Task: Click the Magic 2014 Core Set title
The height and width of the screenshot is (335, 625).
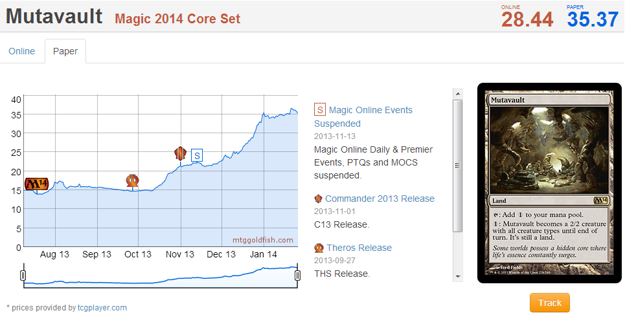Action: 177,19
